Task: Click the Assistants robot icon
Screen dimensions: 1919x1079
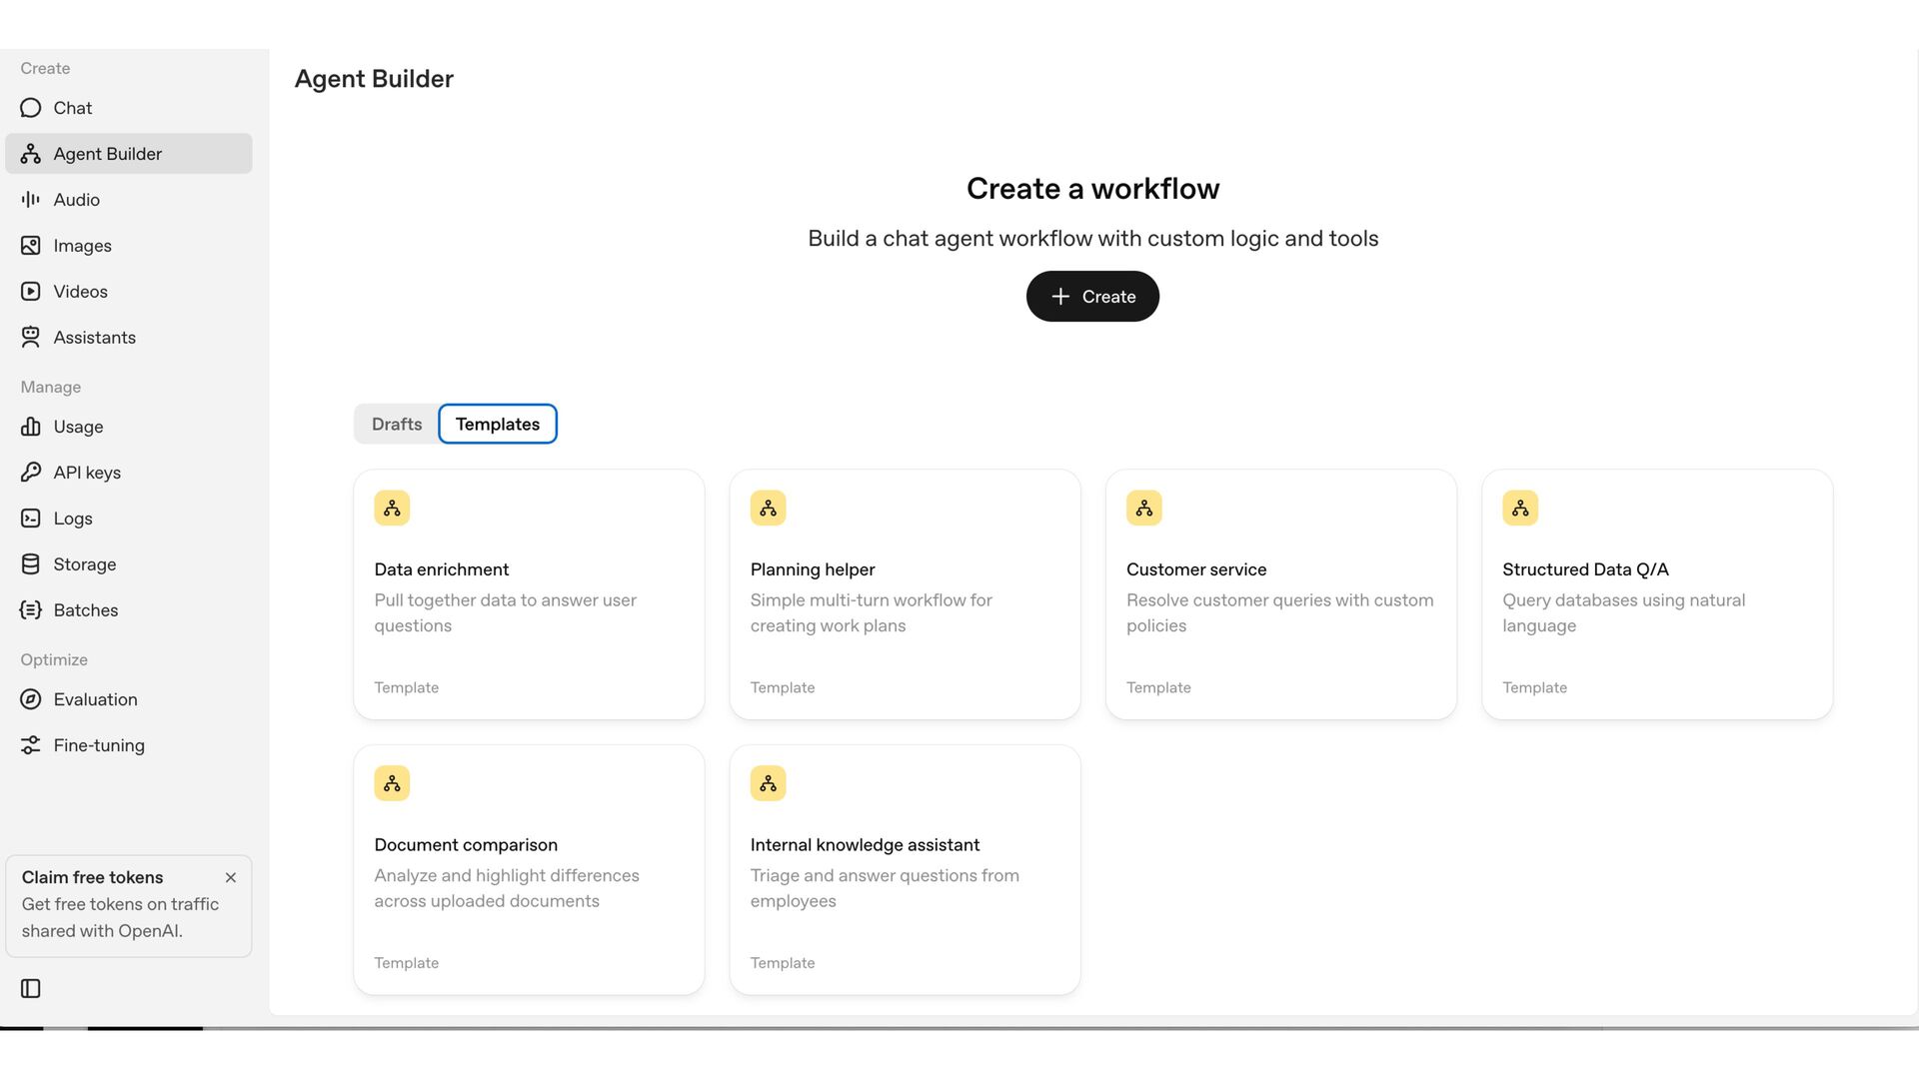Action: (x=31, y=338)
